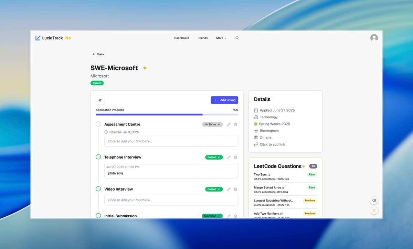The height and width of the screenshot is (249, 413).
Task: Delete the Video Interview round
Action: click(236, 189)
